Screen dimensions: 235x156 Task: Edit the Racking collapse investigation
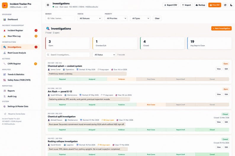(226, 147)
